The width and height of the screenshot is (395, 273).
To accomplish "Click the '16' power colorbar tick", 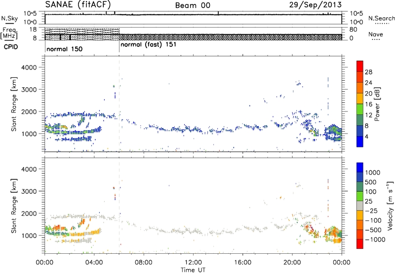I will click(368, 104).
